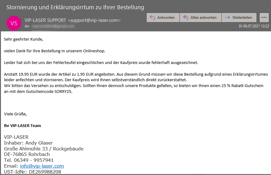Viewport: 271px width, 175px height.
Task: Click the received date Di 06.07.2021
Action: [254, 26]
